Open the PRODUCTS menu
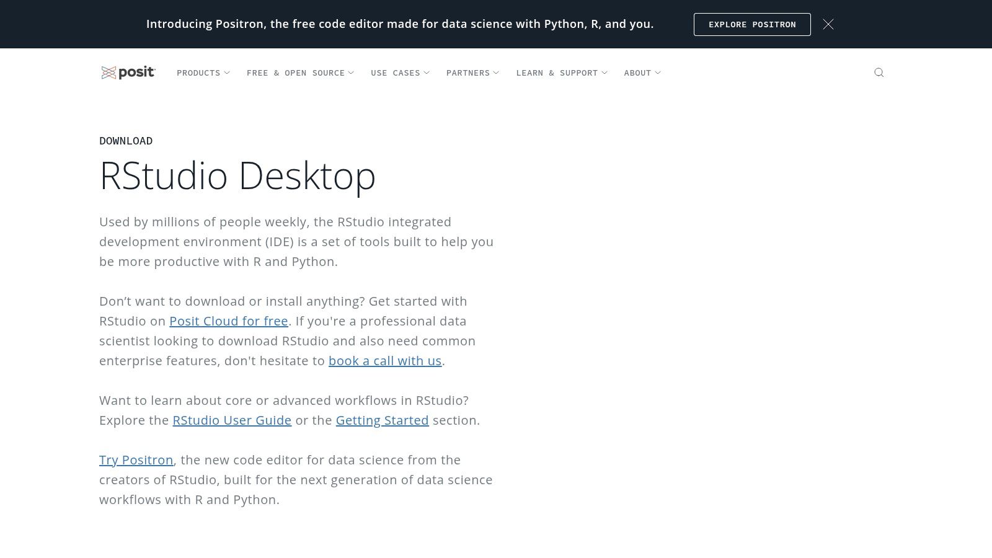Image resolution: width=992 pixels, height=558 pixels. 198,73
